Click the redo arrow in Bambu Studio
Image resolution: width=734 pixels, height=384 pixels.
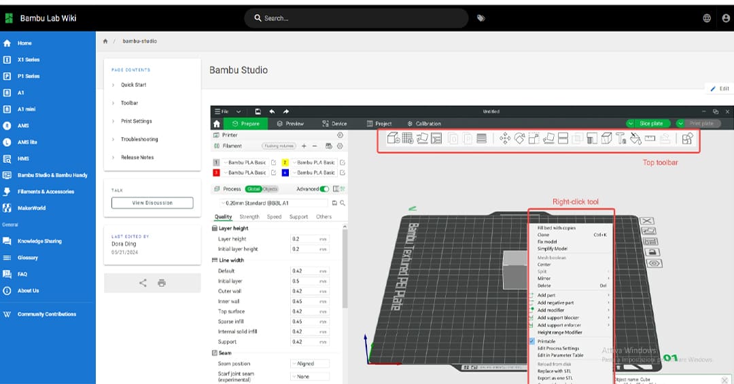click(286, 112)
